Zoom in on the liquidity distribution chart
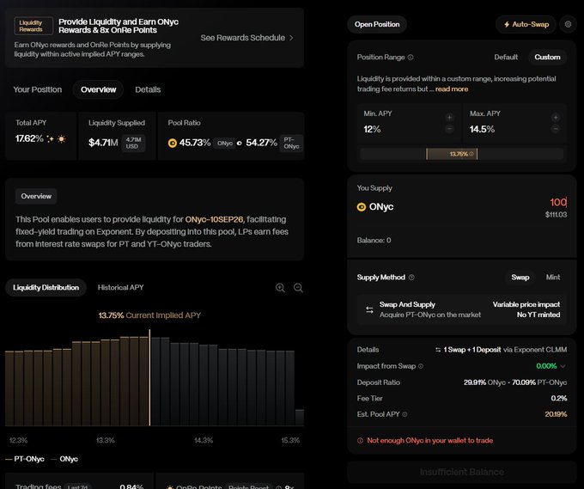 tap(280, 288)
